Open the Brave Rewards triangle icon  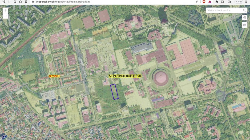click(x=210, y=2)
